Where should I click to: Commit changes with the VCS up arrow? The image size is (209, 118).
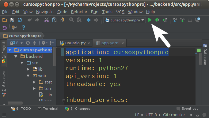[182, 20]
